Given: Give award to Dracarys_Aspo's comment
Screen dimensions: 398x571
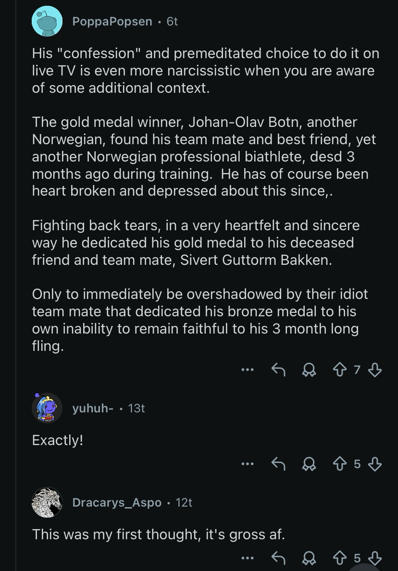Looking at the screenshot, I should click(310, 558).
